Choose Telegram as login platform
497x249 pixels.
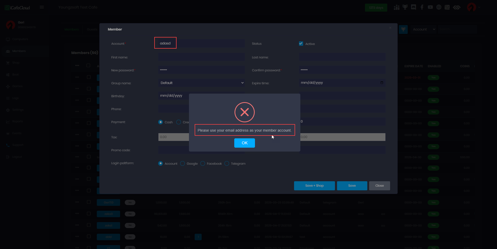(227, 163)
